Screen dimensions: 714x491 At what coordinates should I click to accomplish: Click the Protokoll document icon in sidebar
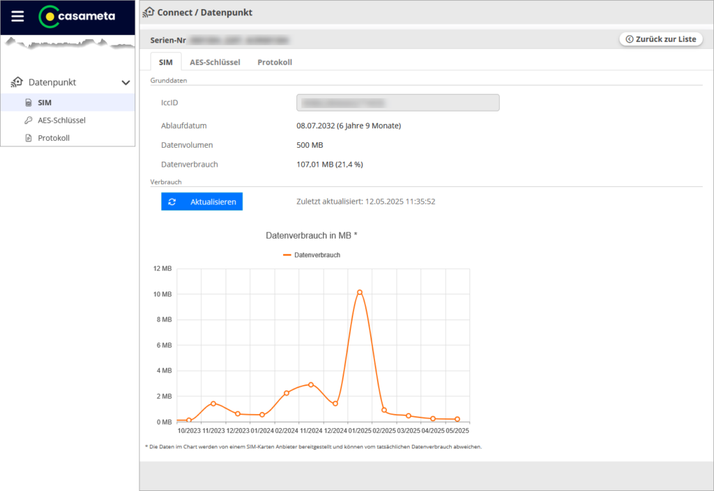pos(29,138)
